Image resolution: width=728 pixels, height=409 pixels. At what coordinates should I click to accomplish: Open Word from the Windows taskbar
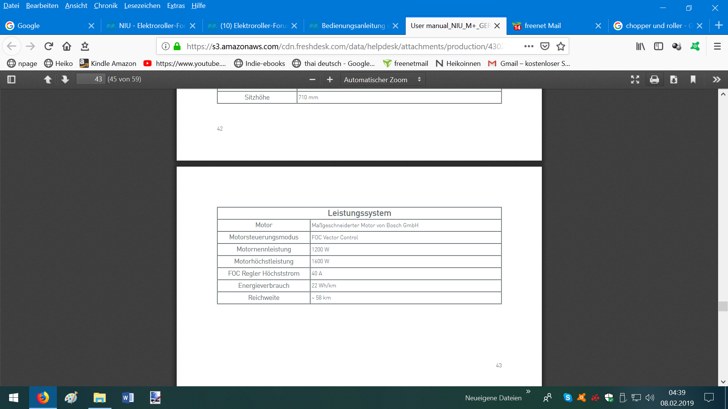[128, 398]
